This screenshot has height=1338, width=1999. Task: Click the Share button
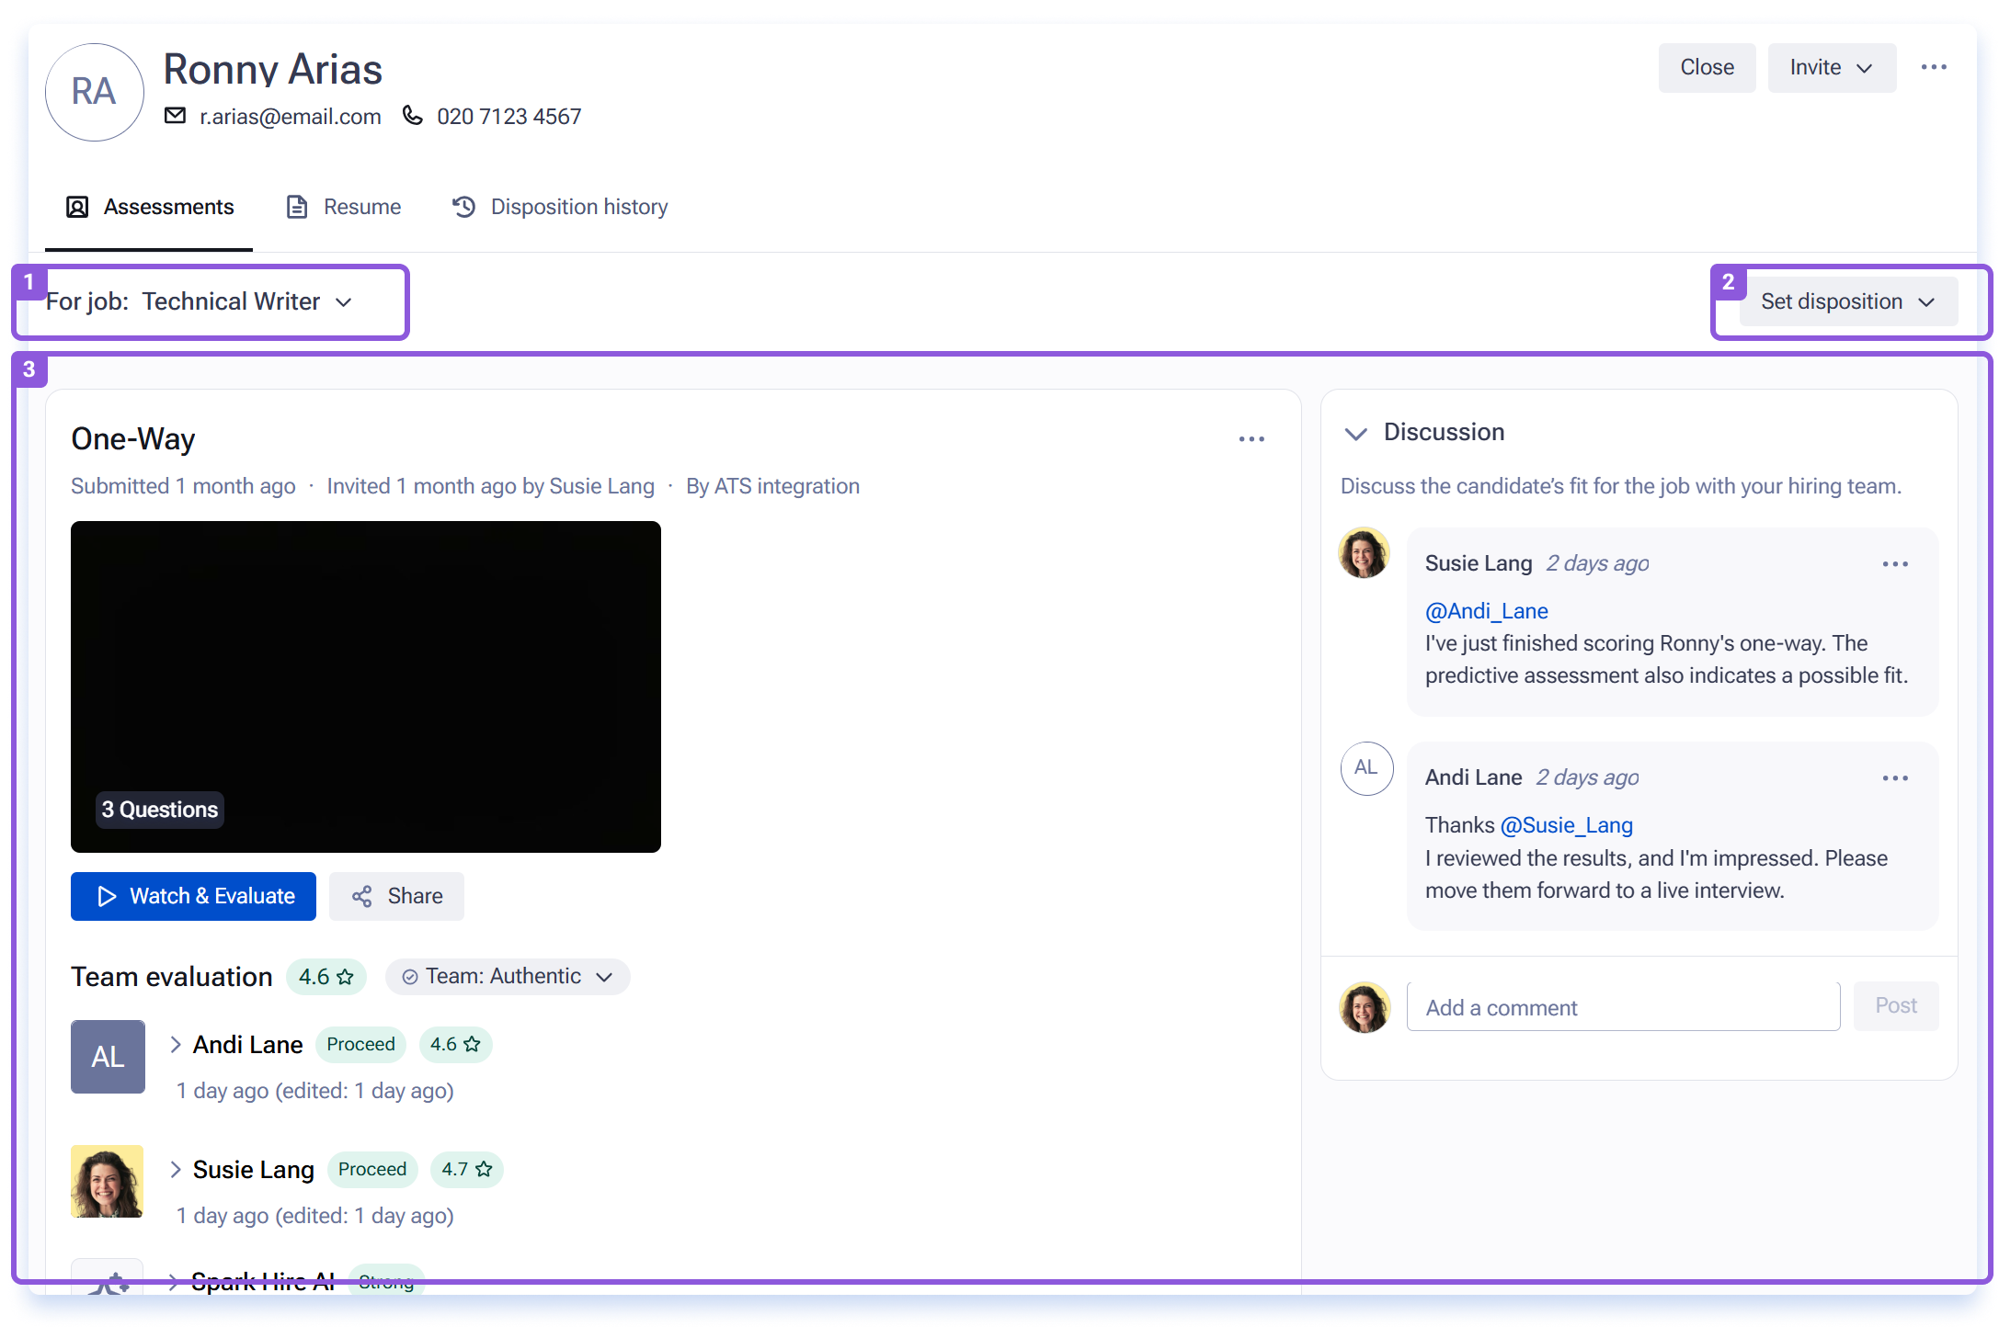396,896
